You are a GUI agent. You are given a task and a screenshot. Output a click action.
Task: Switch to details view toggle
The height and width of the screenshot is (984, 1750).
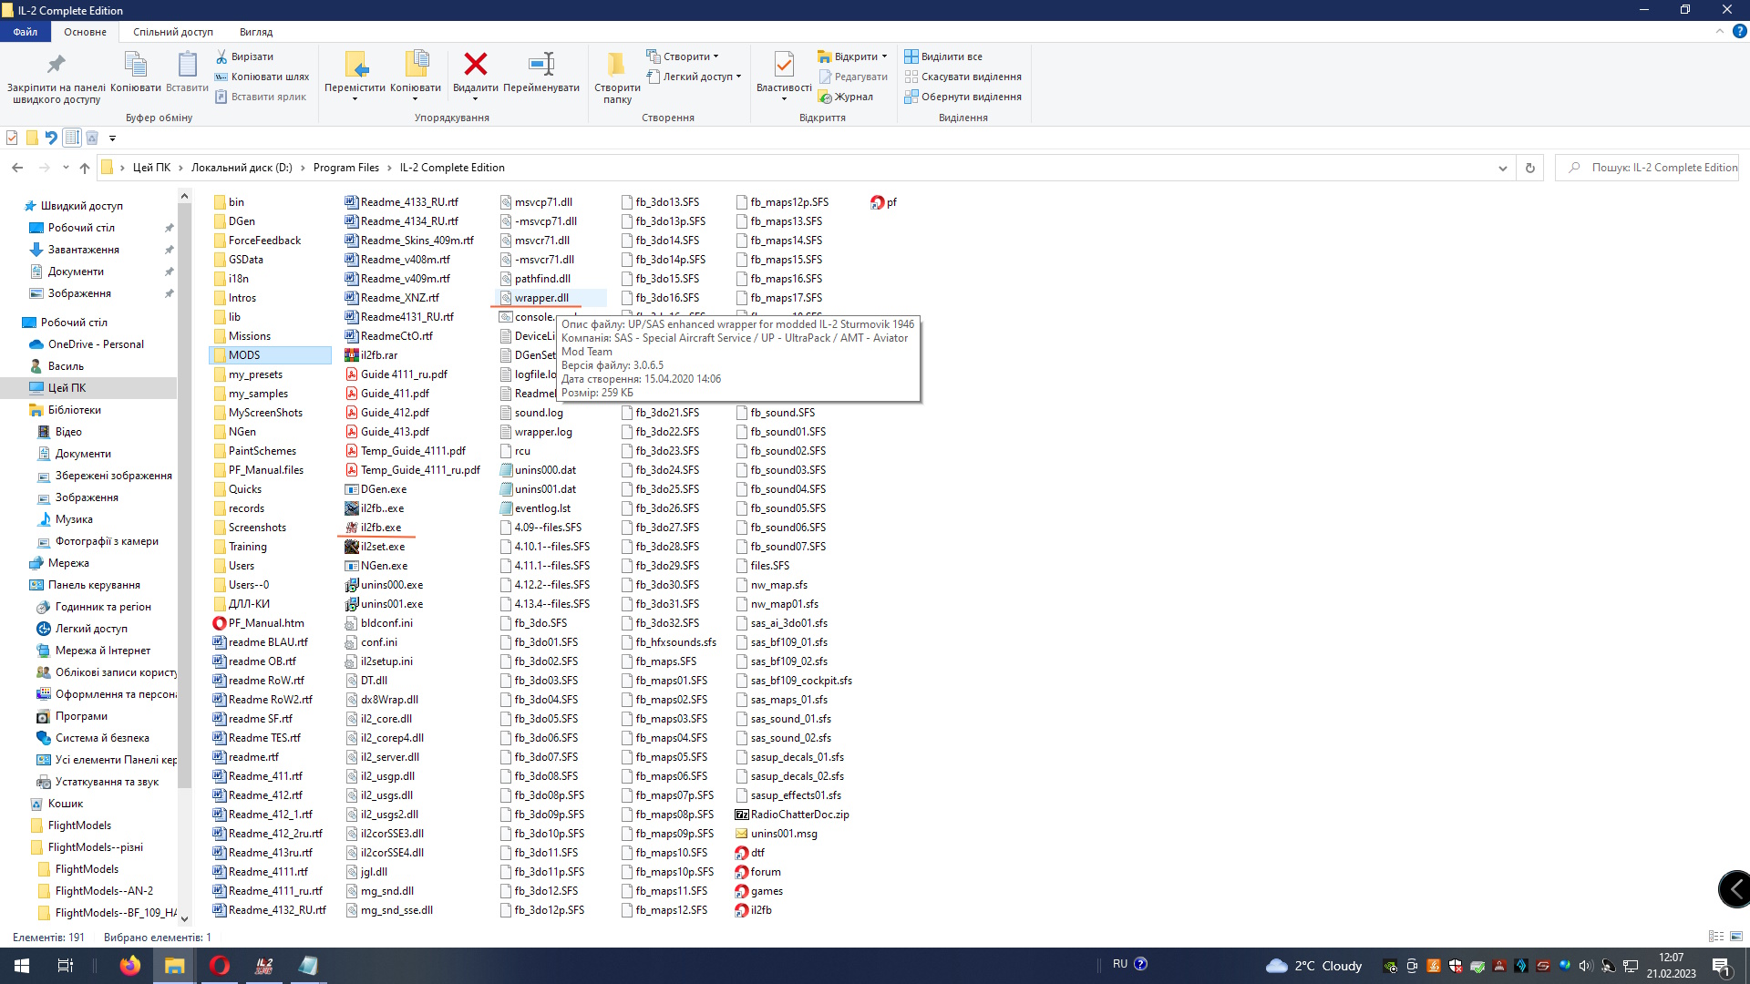coord(1716,937)
